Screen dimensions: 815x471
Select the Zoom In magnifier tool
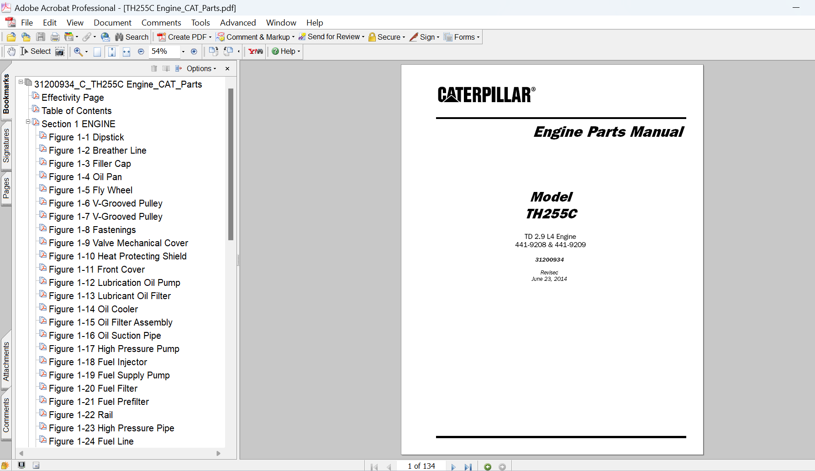(78, 52)
